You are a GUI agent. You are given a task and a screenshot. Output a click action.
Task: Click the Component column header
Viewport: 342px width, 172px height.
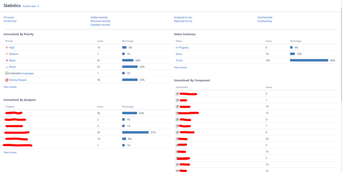182,87
